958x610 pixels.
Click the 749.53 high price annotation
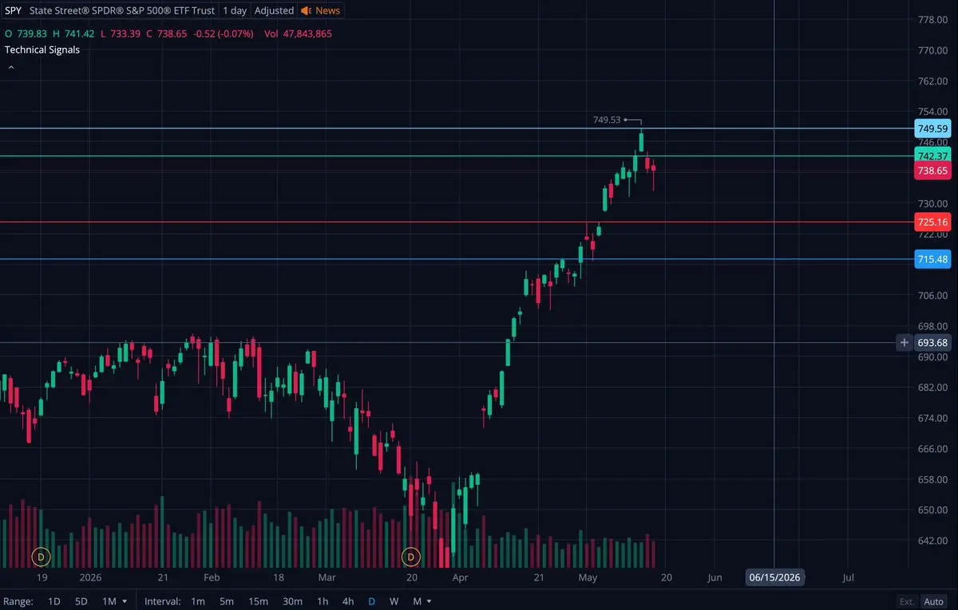607,120
